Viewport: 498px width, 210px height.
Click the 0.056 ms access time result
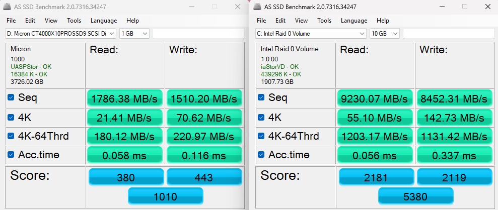[375, 155]
